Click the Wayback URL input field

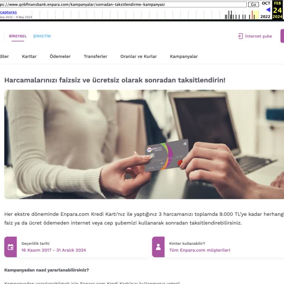(123, 4)
